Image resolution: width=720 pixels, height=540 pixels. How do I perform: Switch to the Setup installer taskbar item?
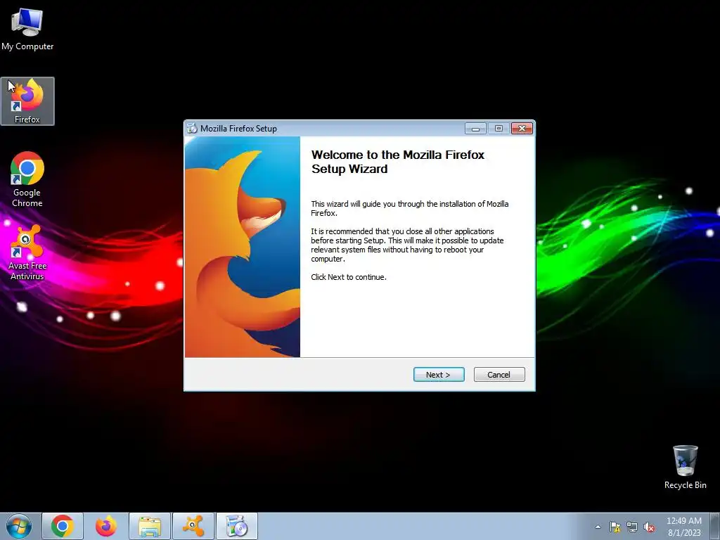coord(237,526)
